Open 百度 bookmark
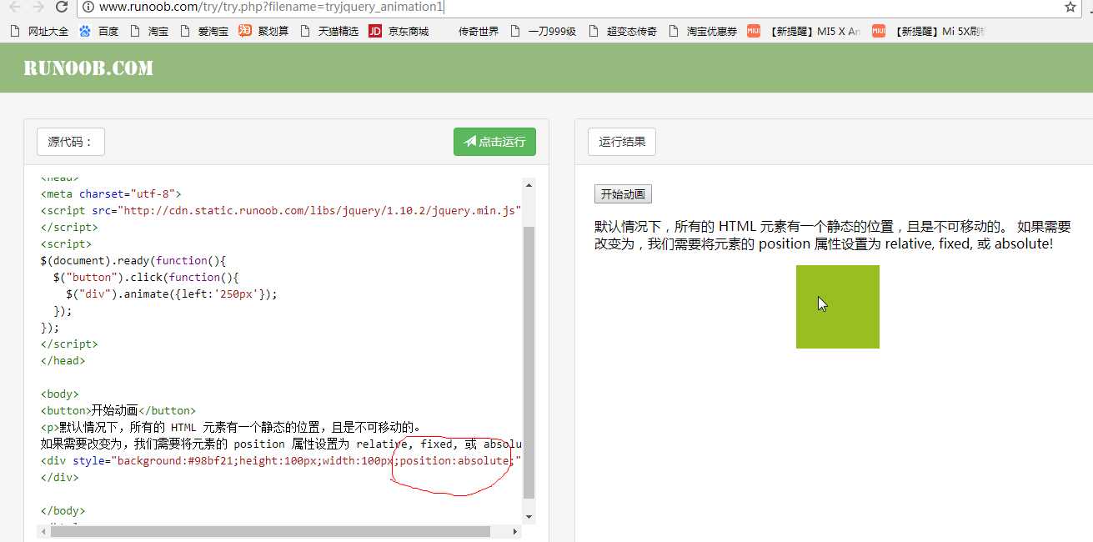The width and height of the screenshot is (1093, 542). pyautogui.click(x=99, y=31)
